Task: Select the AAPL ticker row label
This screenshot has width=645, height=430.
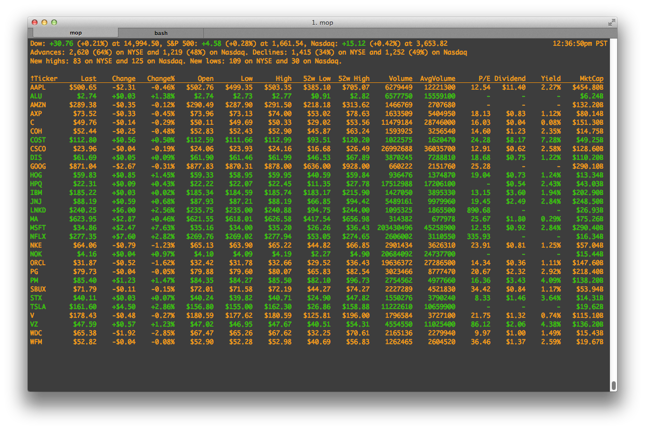Action: pos(38,87)
